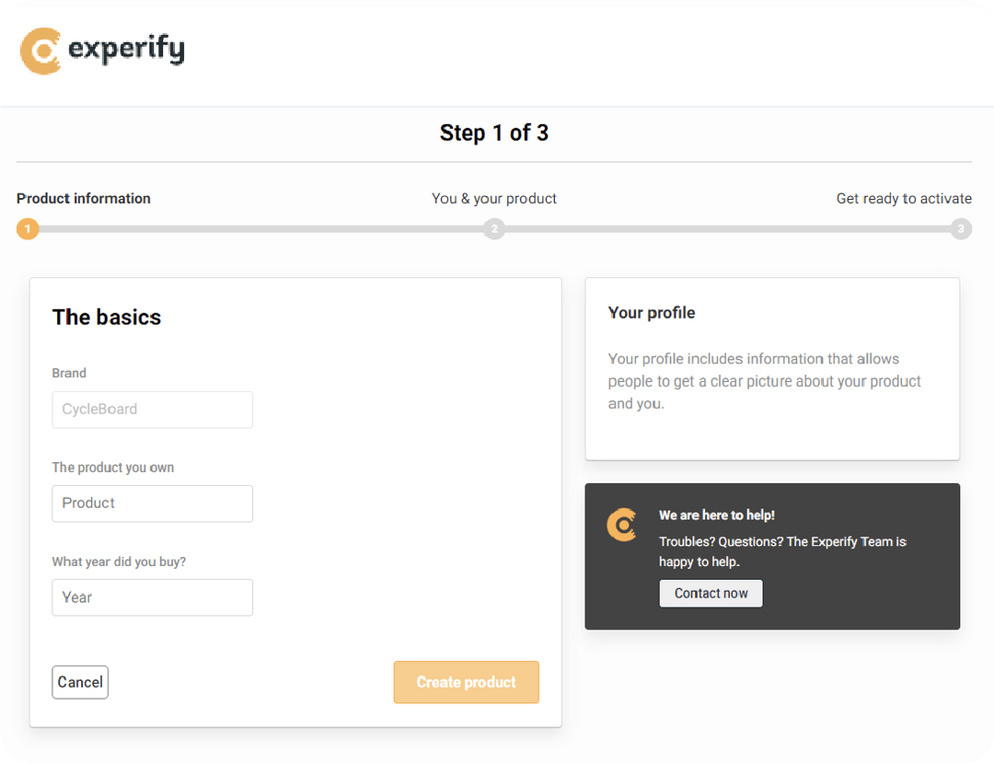Click the experify wordmark text
The width and height of the screenshot is (994, 764).
126,49
